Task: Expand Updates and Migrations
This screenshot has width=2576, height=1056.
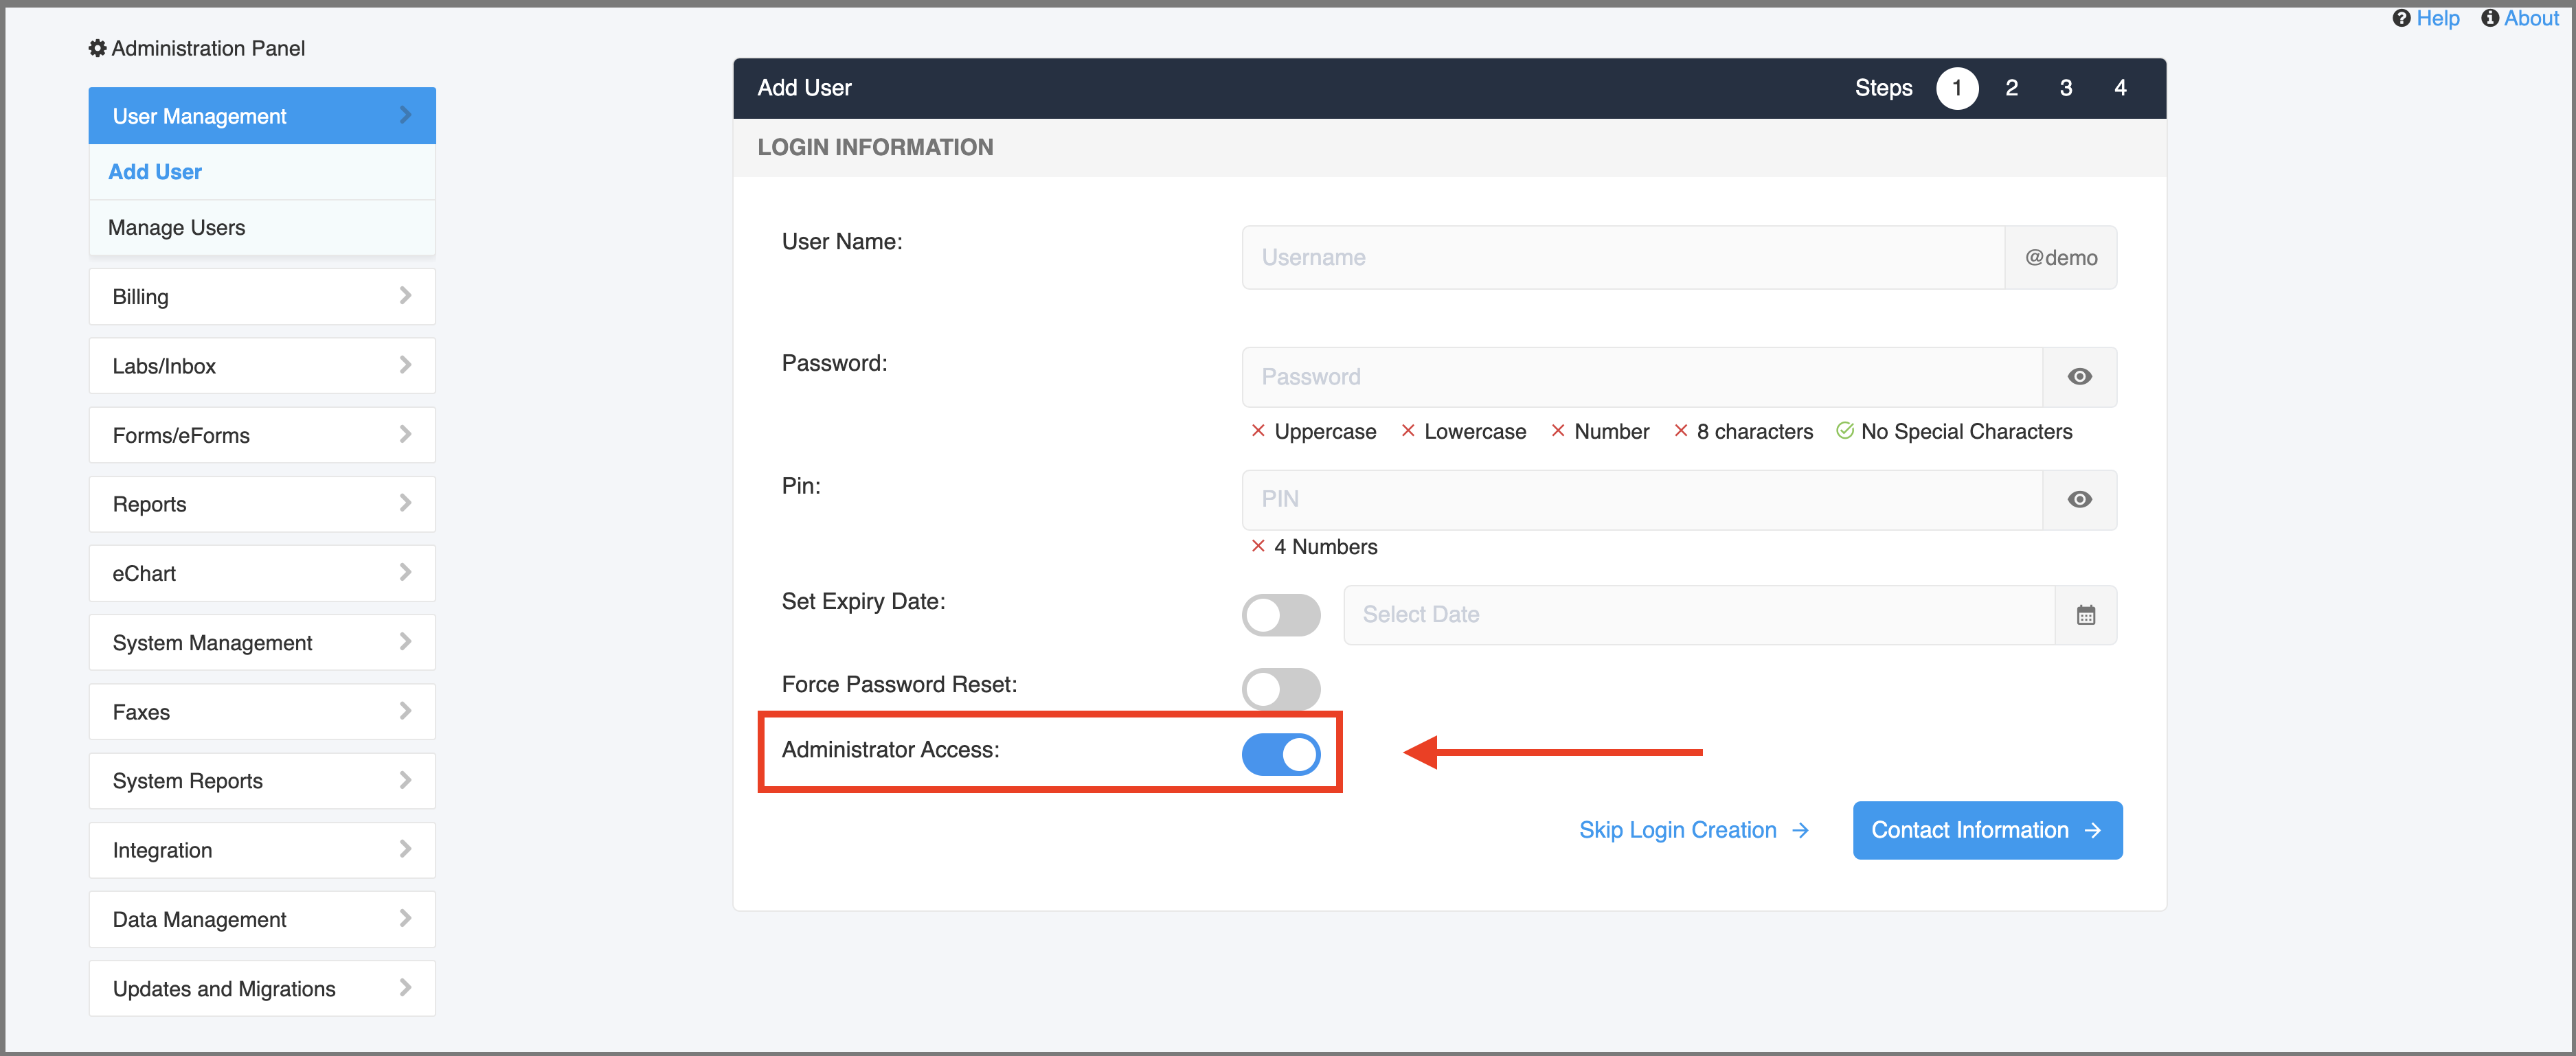Action: [261, 988]
